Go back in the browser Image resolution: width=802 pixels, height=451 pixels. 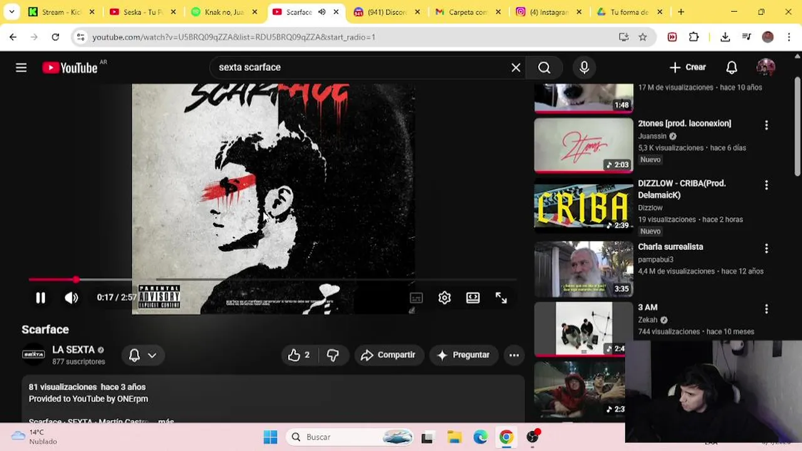(x=13, y=37)
